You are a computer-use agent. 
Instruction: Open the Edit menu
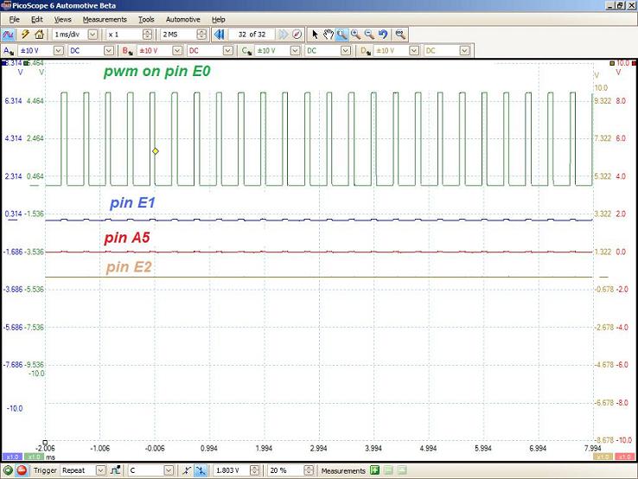tap(36, 20)
